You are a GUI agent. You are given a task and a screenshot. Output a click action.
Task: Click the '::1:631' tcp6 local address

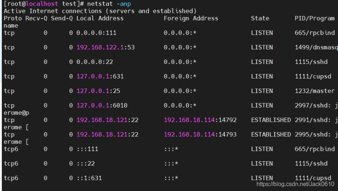(89, 178)
